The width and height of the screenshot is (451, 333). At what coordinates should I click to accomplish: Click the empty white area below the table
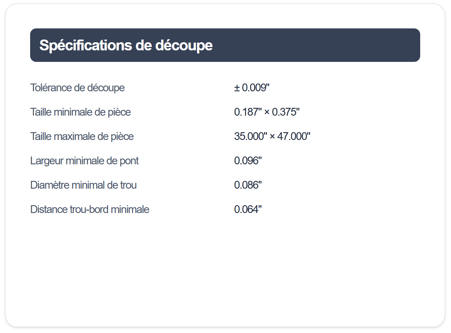pyautogui.click(x=225, y=270)
